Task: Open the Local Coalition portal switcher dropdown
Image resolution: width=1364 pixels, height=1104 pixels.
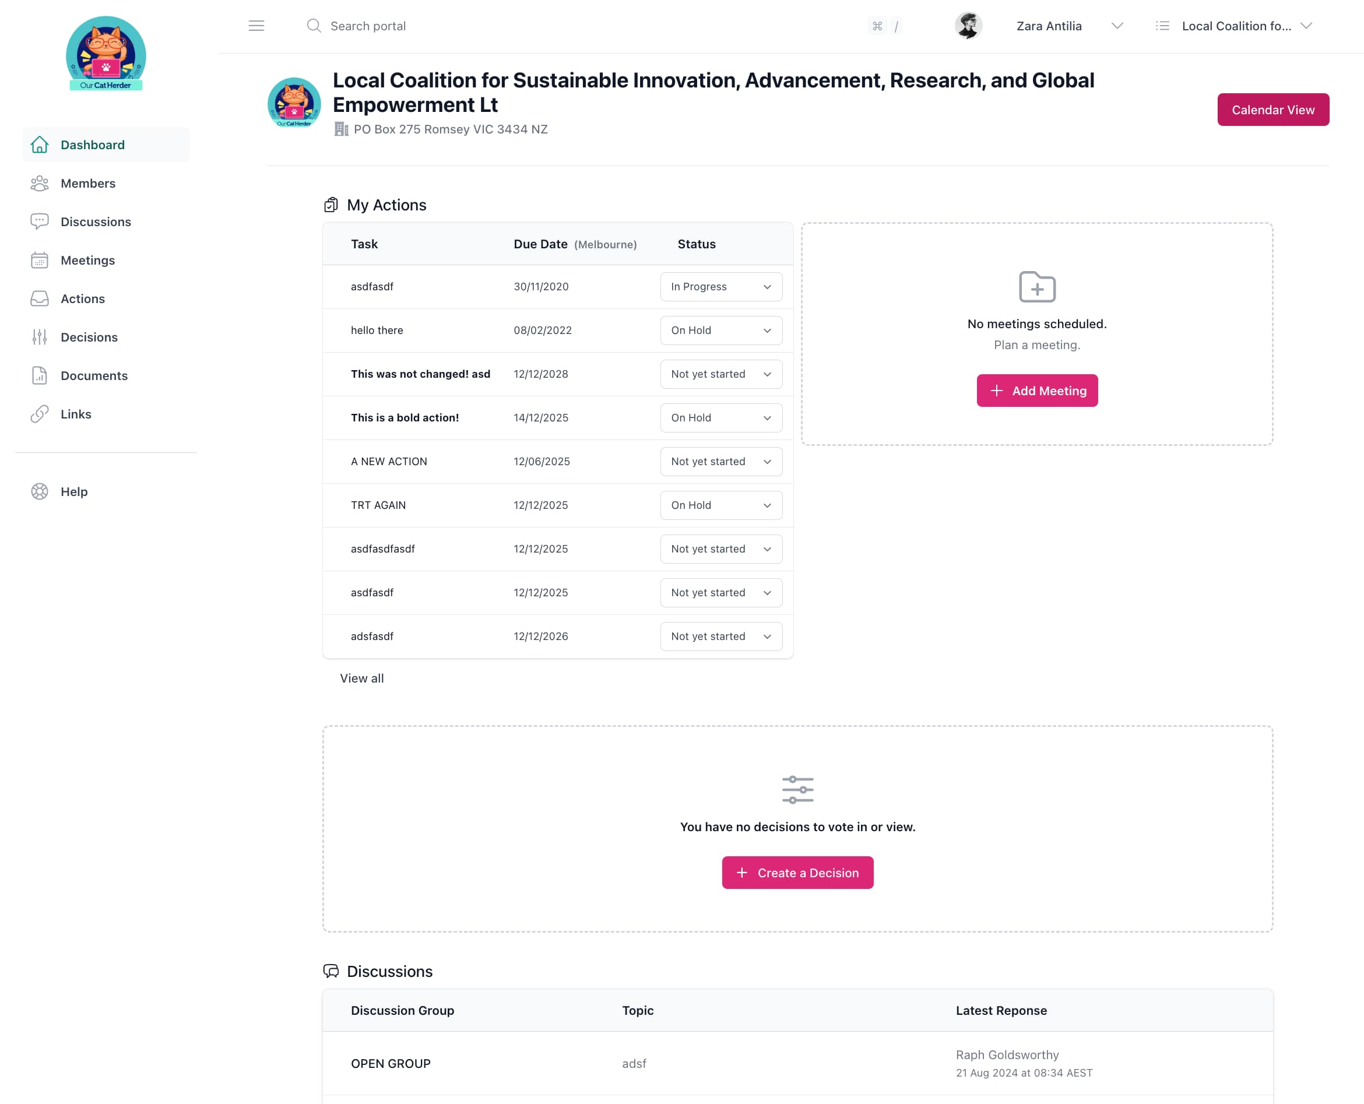Action: [1306, 26]
